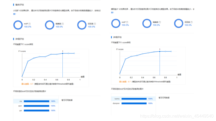Select the mAP ring gauge in 螺母垫片 panel
The height and width of the screenshot is (121, 216).
click(x=116, y=23)
